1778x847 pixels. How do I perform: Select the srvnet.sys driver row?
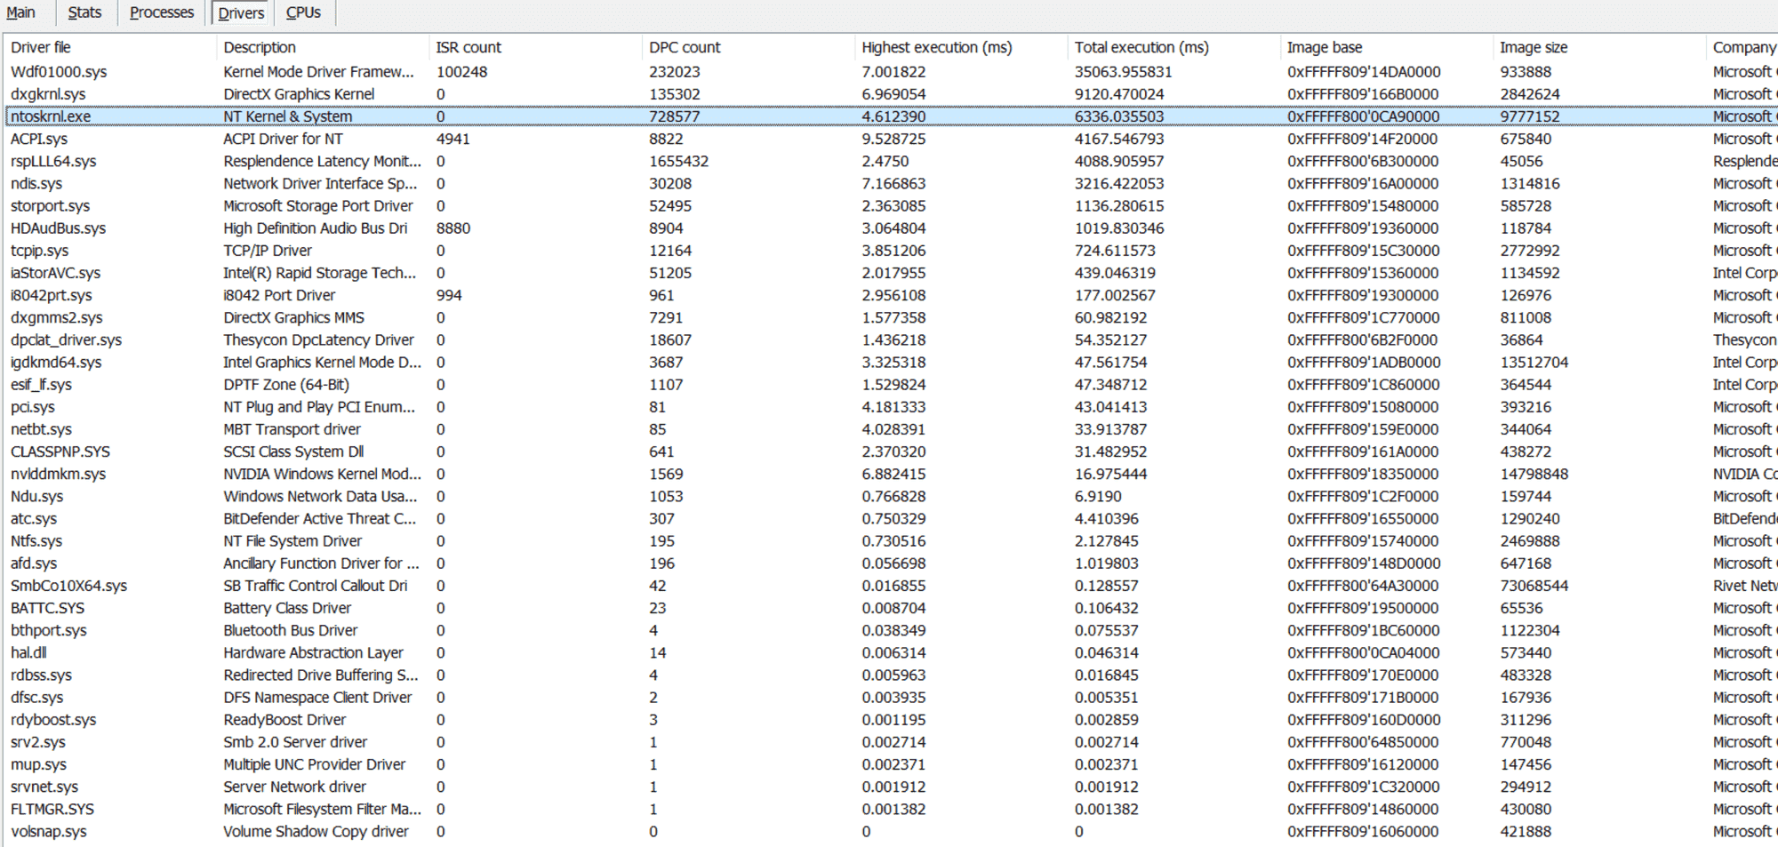click(891, 787)
